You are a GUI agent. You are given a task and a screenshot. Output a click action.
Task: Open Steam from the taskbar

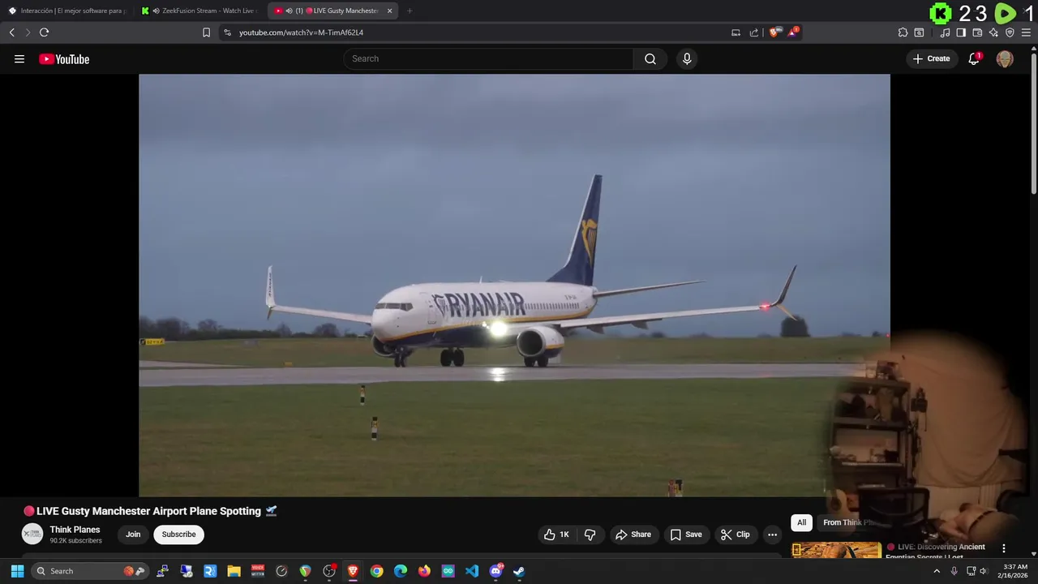[x=519, y=571]
